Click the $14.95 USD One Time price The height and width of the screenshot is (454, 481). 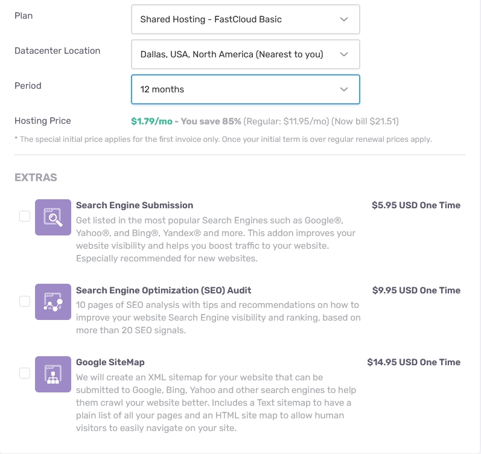pos(413,362)
